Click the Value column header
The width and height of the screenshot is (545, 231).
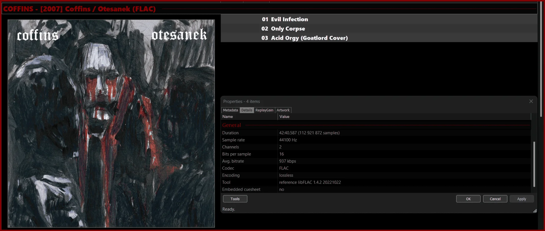coord(404,117)
